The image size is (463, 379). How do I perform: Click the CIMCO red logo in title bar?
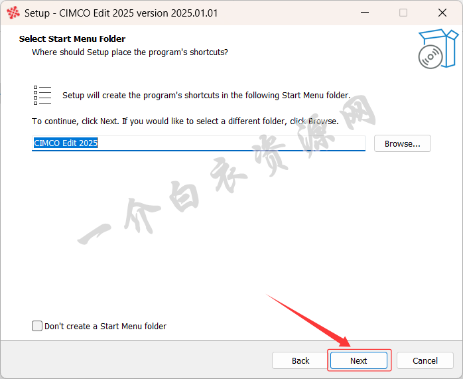click(x=13, y=13)
